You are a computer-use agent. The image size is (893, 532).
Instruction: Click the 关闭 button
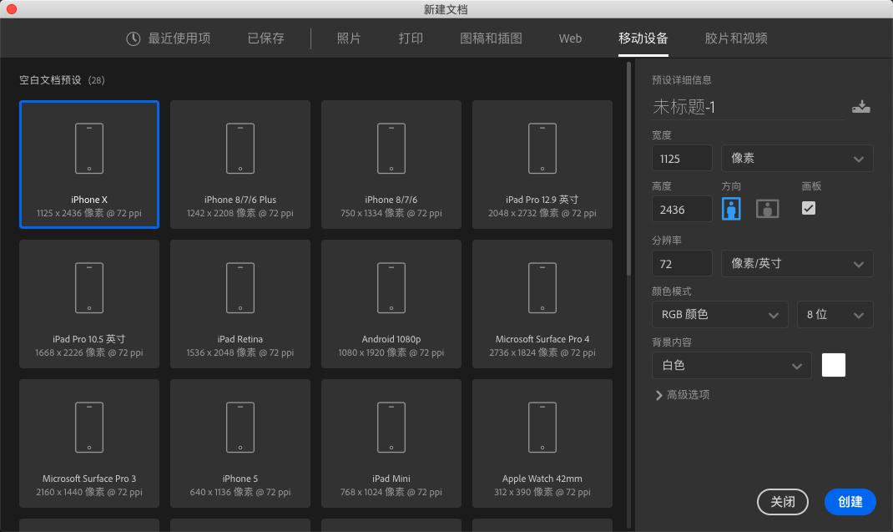pos(782,501)
